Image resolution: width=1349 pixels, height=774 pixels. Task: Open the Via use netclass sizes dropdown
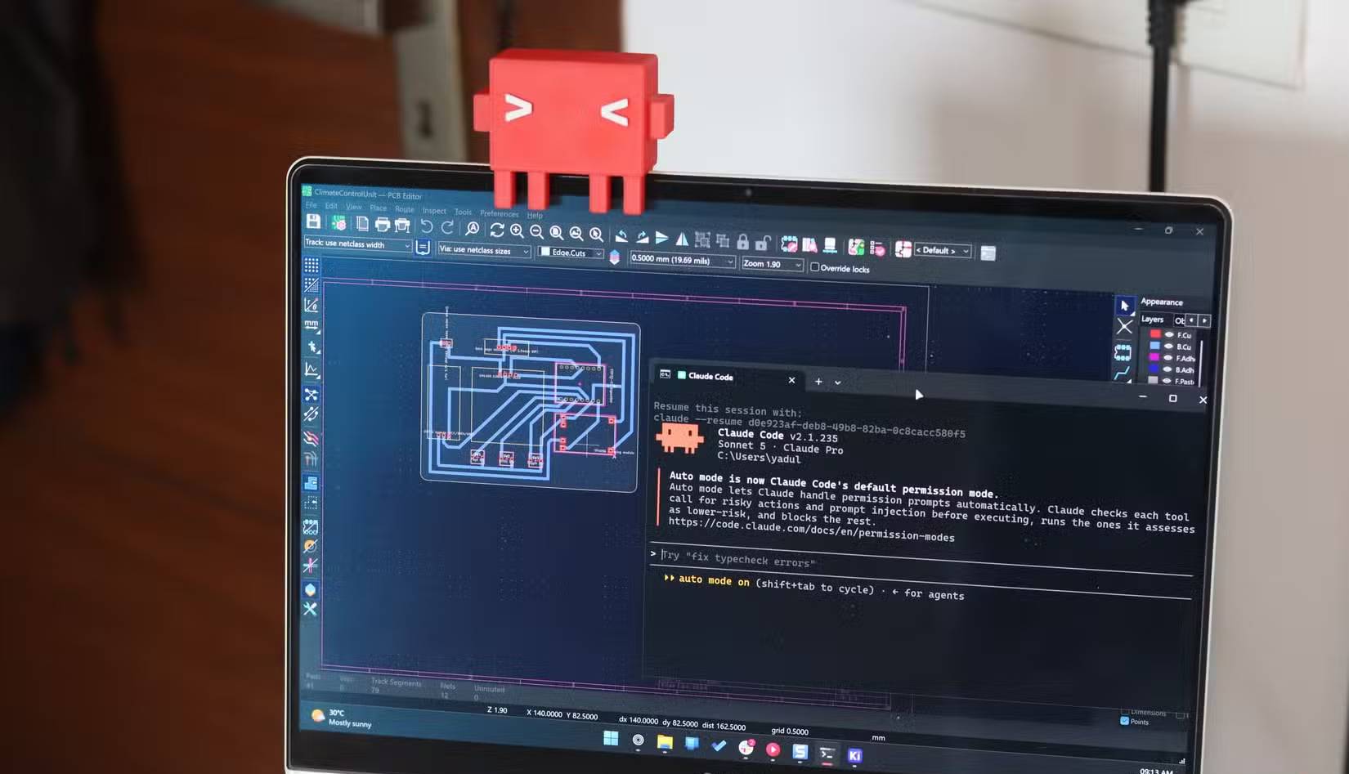click(484, 250)
